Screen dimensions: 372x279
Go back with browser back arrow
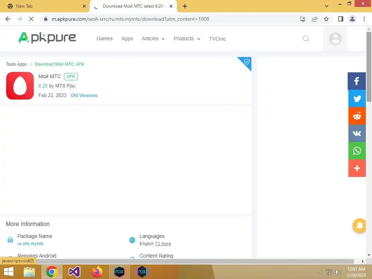[8, 19]
